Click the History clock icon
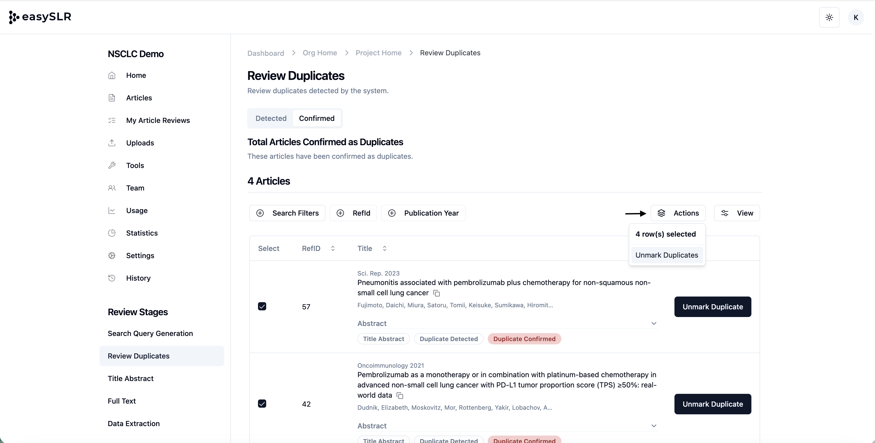Screen dimensions: 875x443 pos(112,278)
